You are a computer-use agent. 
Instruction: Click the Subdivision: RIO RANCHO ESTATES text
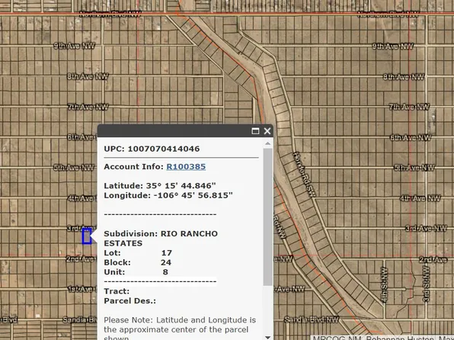[161, 239]
